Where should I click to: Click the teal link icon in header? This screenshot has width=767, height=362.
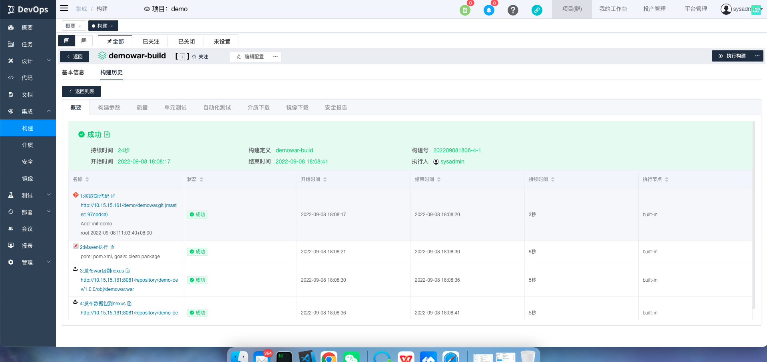[537, 10]
